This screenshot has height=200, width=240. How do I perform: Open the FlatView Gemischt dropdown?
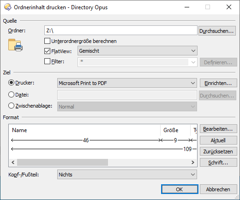[x=138, y=51]
